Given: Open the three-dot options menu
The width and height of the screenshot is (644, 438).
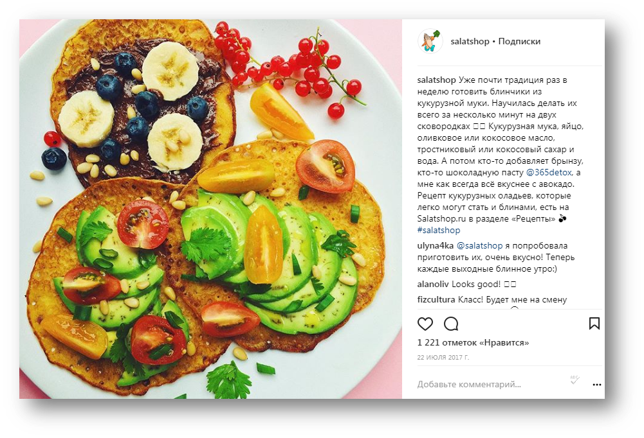Looking at the screenshot, I should pos(597,385).
